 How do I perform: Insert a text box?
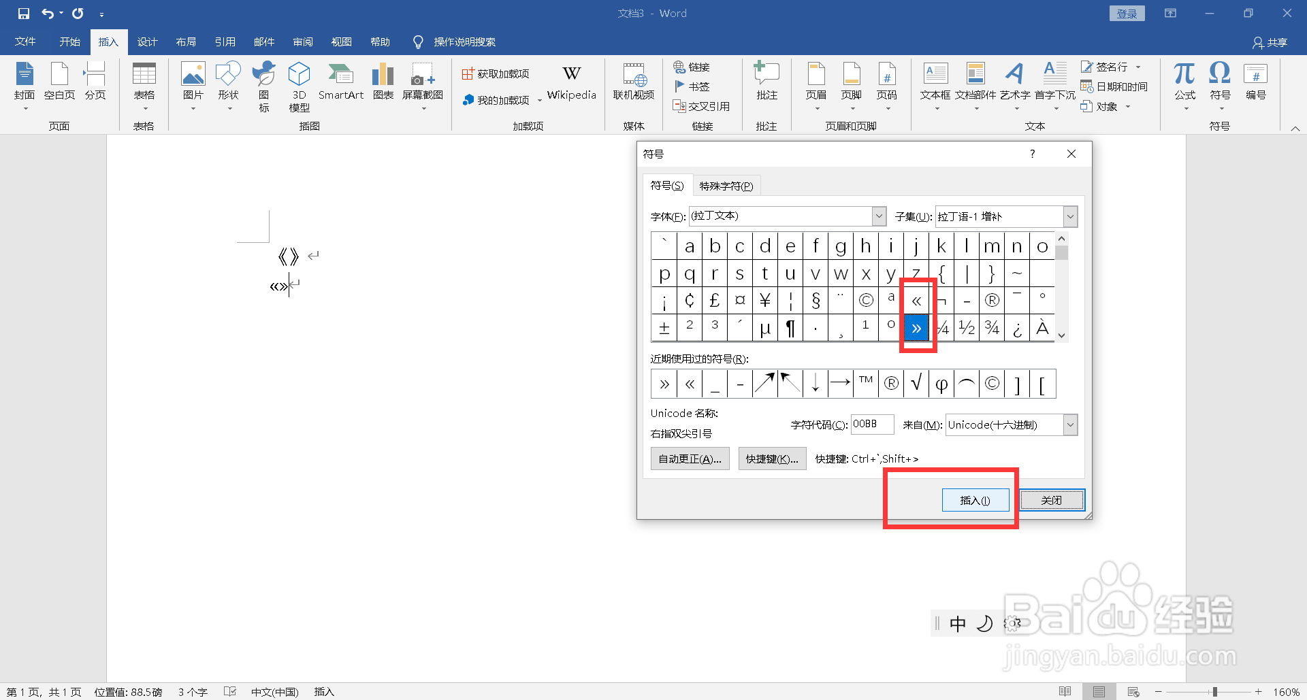point(935,84)
